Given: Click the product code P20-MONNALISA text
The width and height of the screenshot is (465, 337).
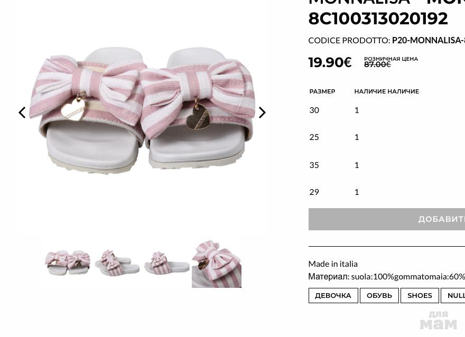Looking at the screenshot, I should pyautogui.click(x=428, y=40).
